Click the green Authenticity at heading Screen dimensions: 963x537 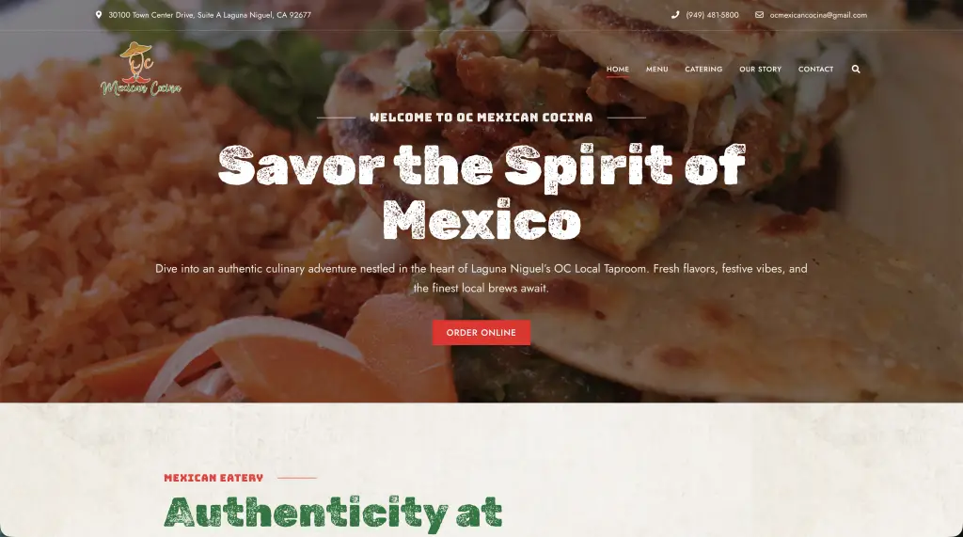coord(333,513)
